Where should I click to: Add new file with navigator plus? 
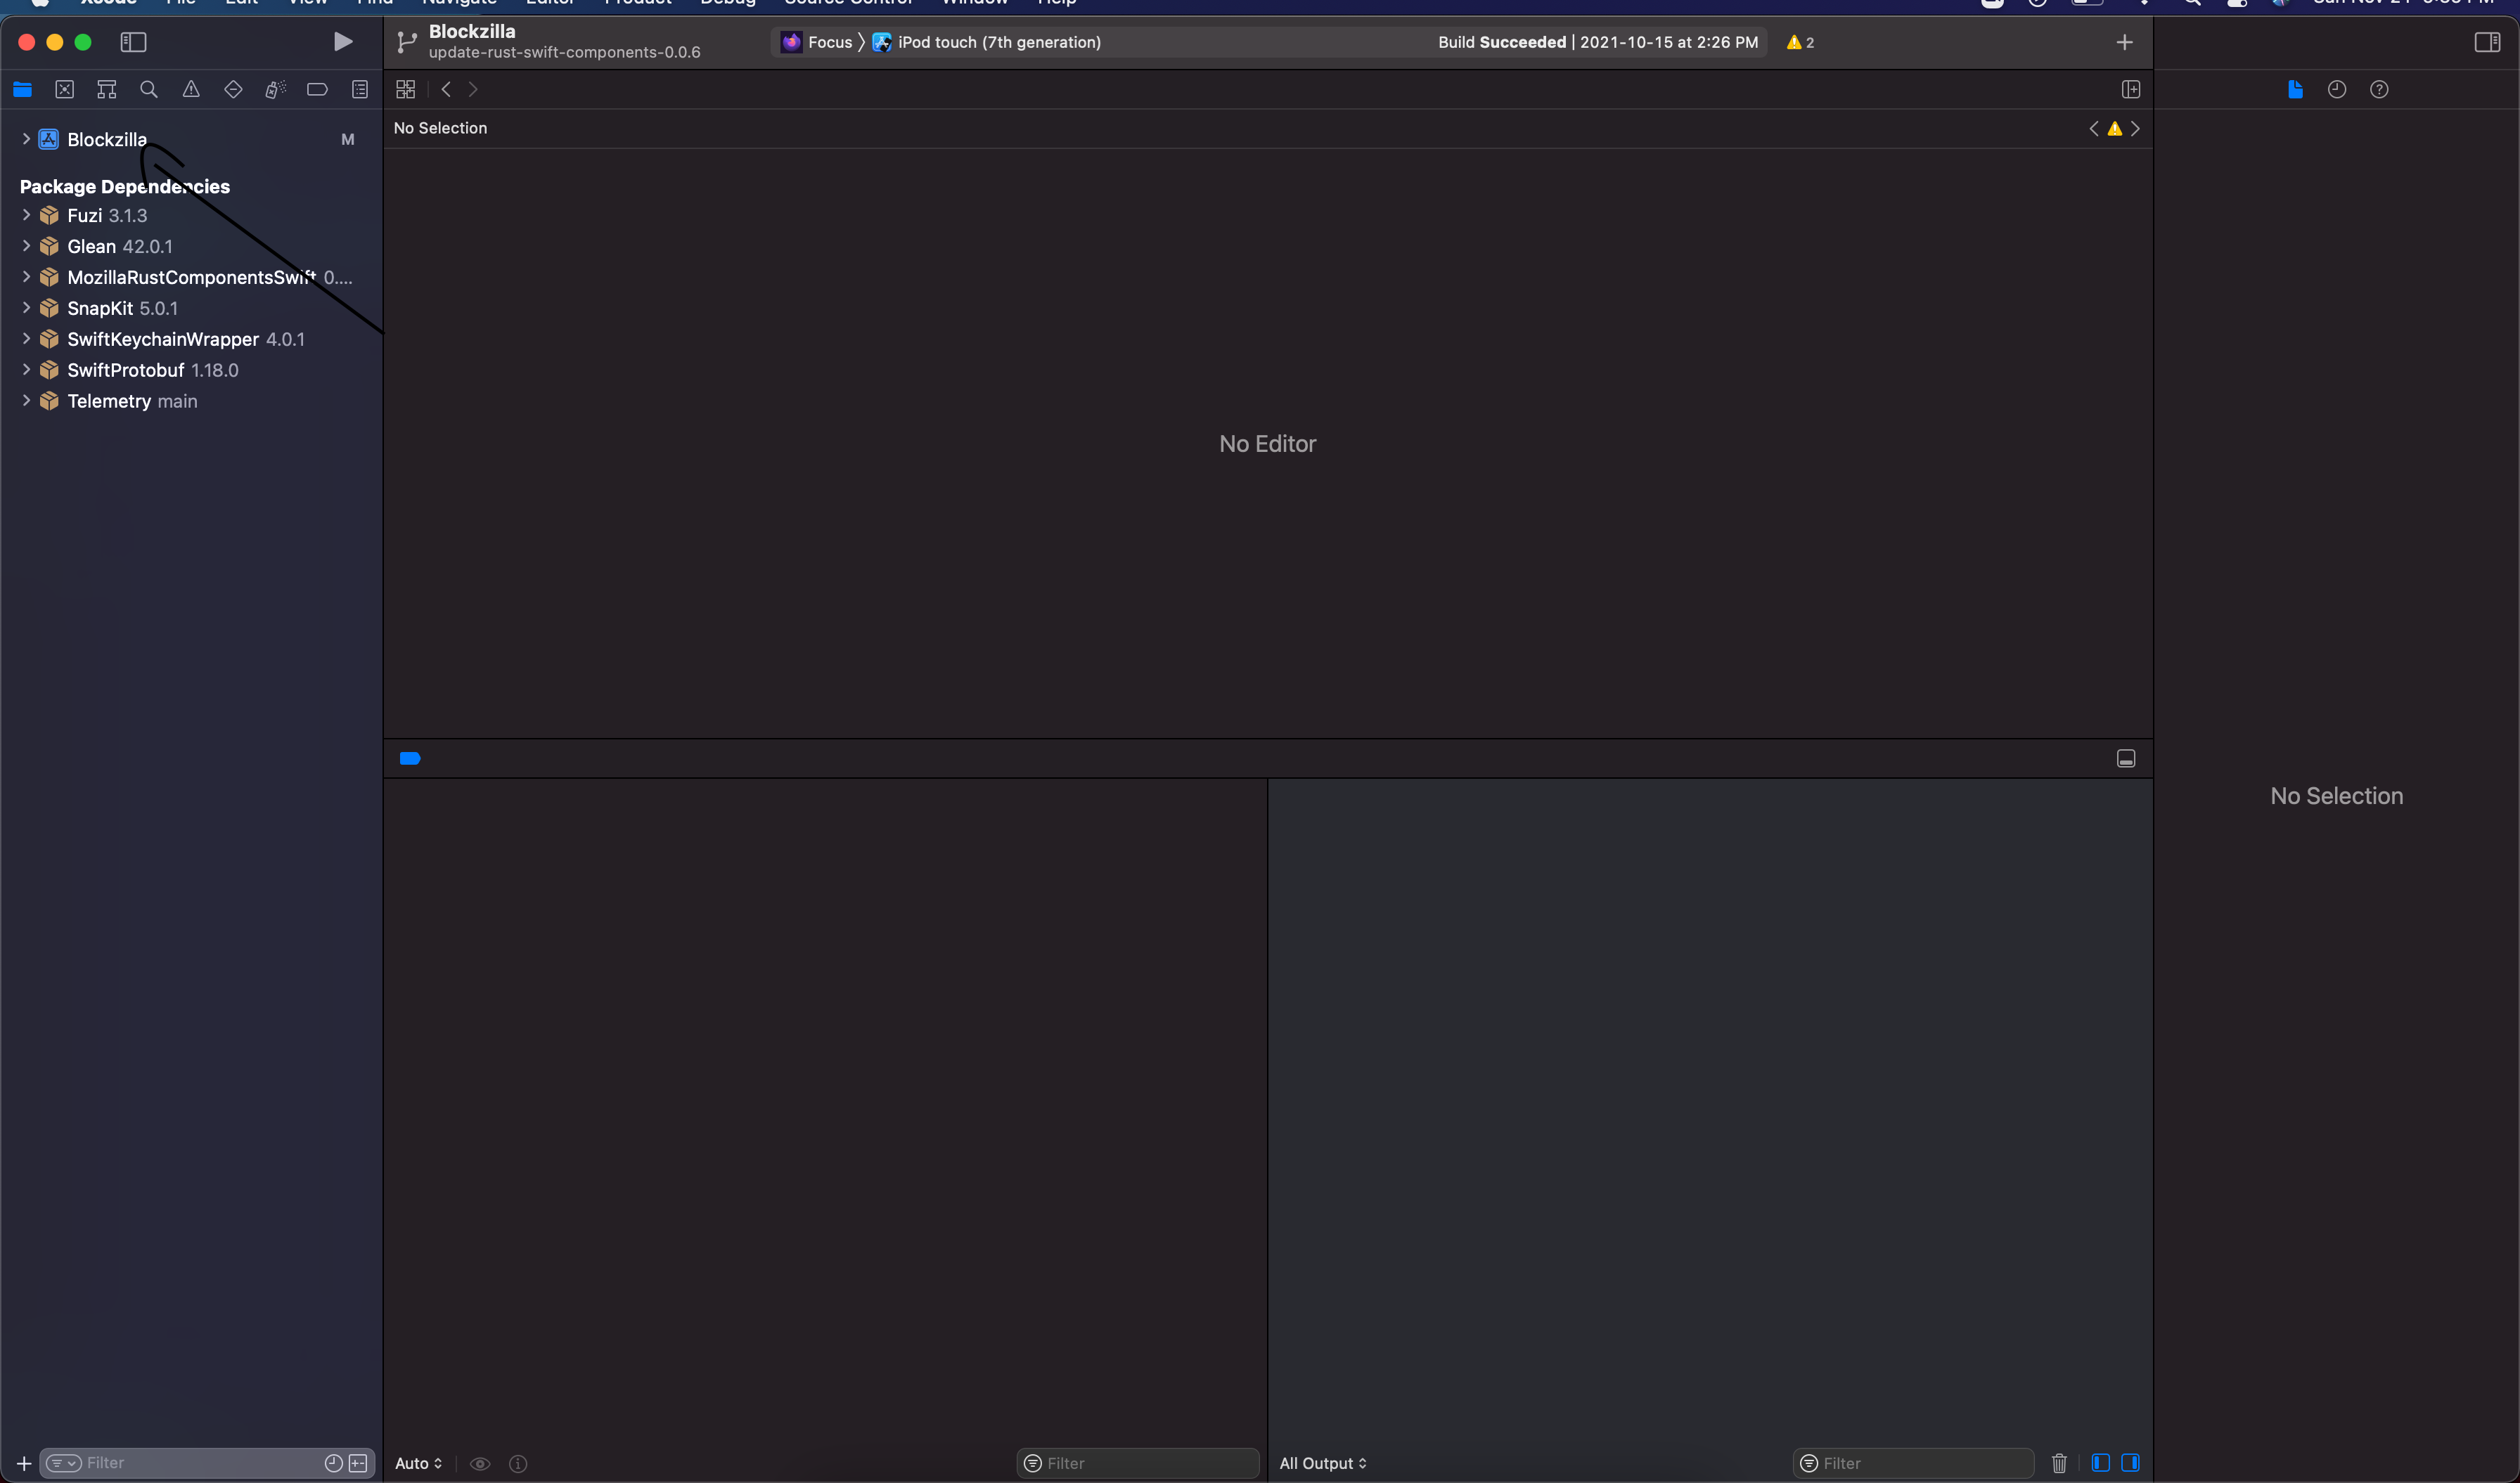coord(24,1463)
